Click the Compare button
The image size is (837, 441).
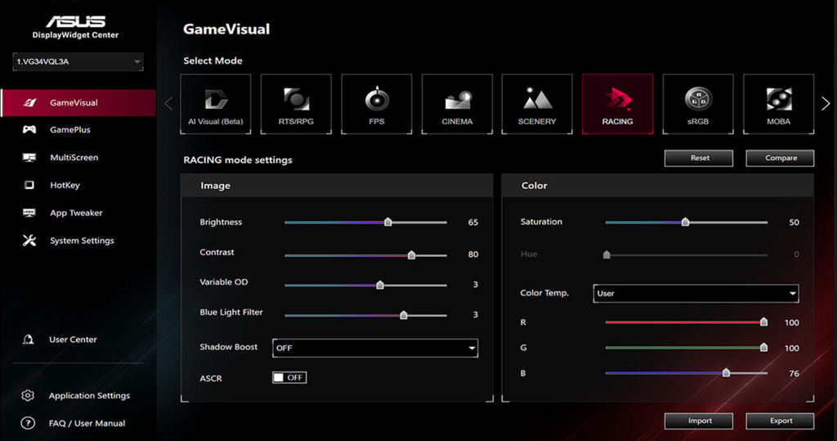pyautogui.click(x=780, y=158)
